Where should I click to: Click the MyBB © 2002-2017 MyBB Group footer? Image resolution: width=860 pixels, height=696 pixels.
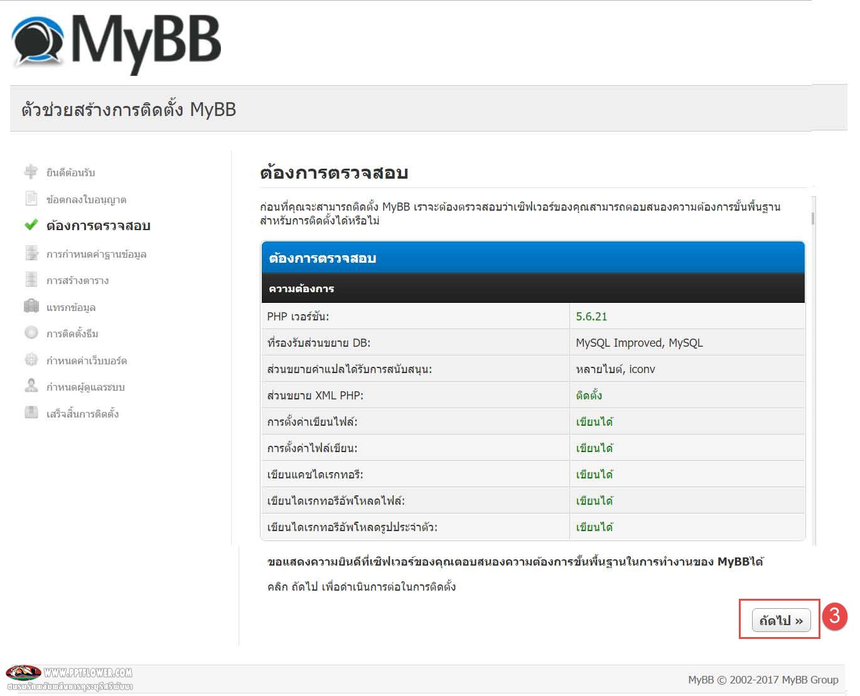pos(763,680)
